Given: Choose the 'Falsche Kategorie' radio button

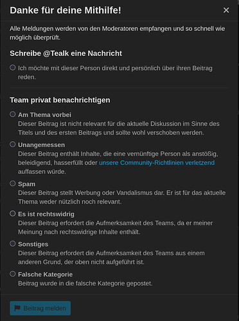Looking at the screenshot, I should (13, 273).
